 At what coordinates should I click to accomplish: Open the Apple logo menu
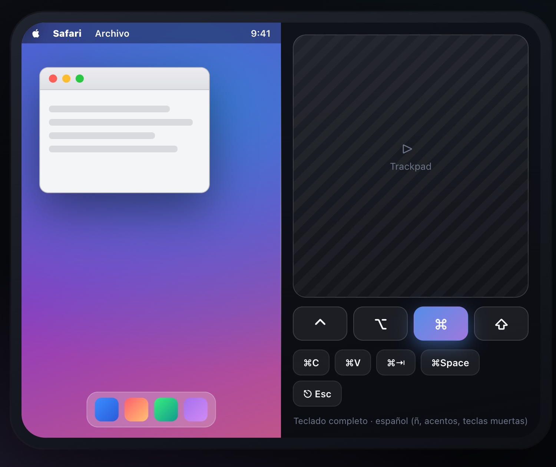point(36,33)
